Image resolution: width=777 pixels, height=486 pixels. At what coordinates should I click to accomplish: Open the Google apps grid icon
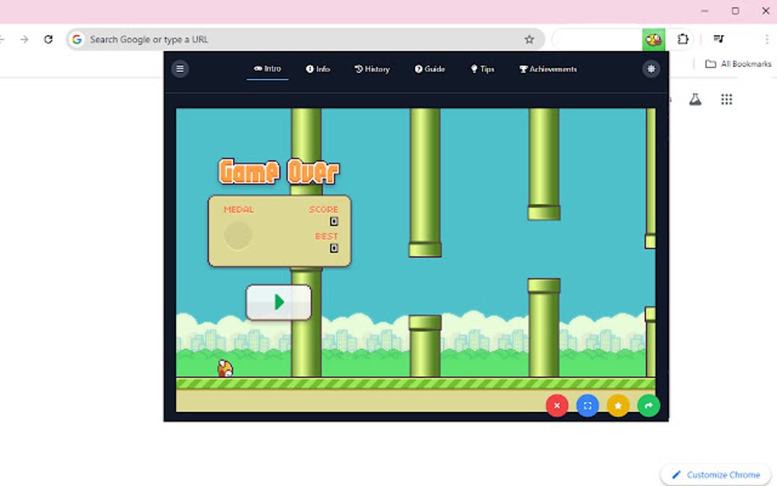726,99
